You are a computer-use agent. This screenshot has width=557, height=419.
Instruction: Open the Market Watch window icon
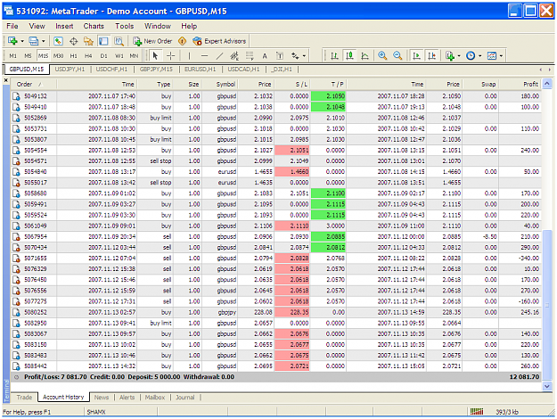pos(58,41)
